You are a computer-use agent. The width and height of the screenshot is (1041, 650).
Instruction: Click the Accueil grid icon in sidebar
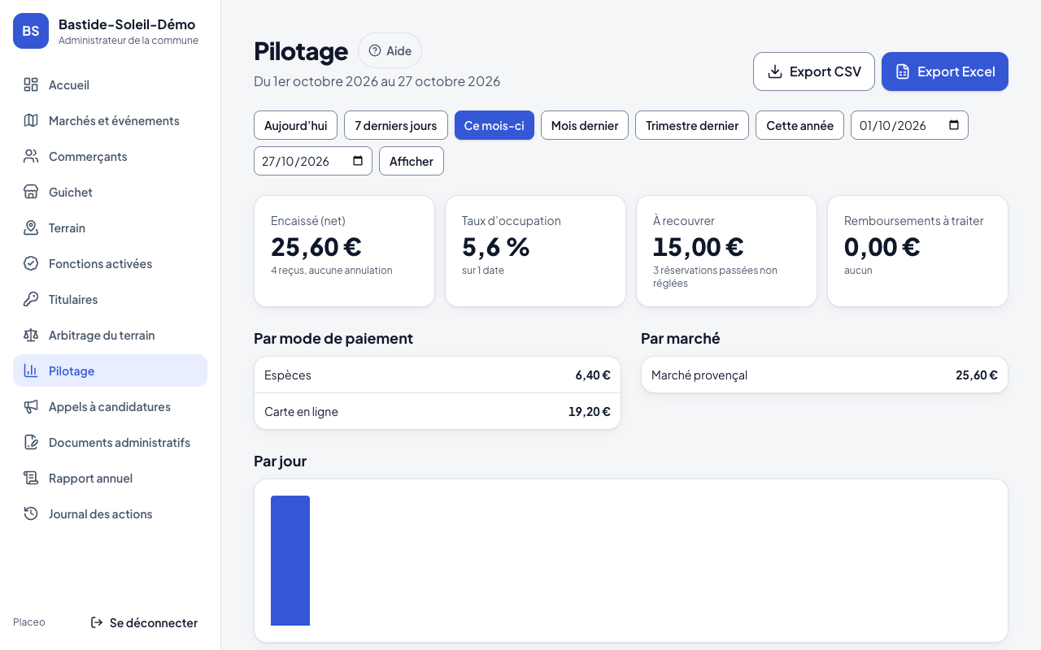pos(31,84)
